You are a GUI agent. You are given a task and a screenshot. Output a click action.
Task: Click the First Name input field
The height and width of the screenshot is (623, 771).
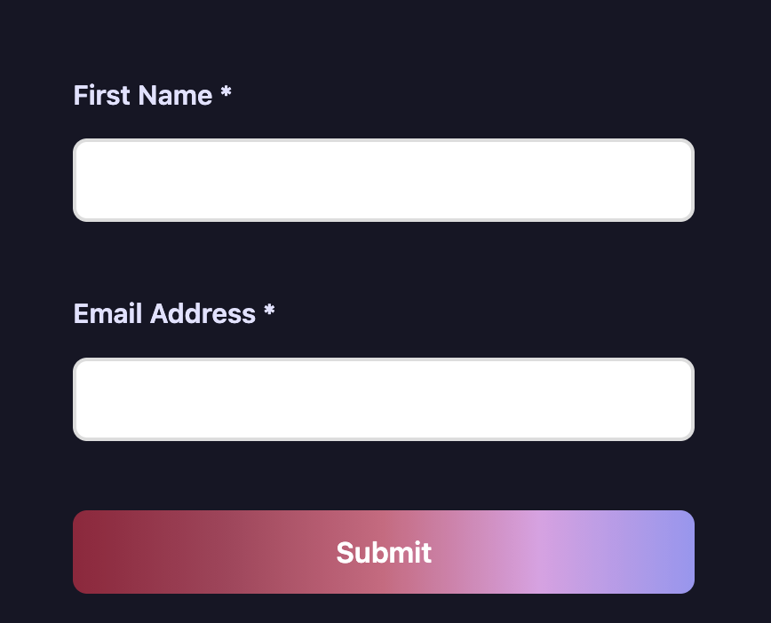(x=383, y=180)
